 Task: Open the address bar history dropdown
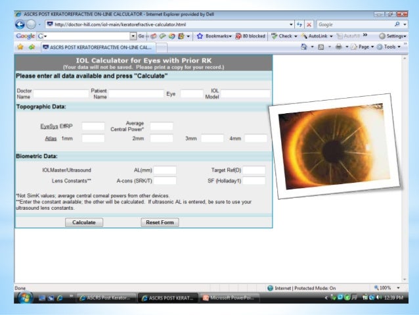291,24
